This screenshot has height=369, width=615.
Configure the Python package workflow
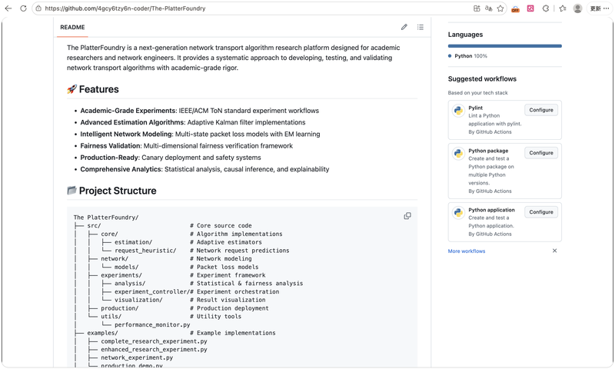pos(541,153)
